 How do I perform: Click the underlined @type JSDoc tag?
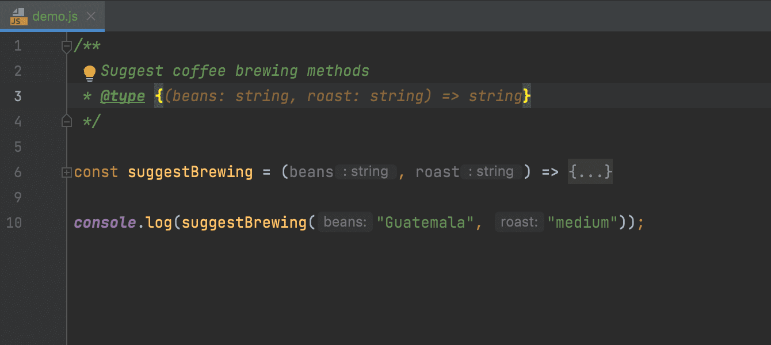coord(123,97)
